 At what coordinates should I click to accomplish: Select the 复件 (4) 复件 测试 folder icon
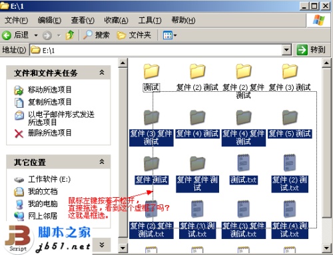[x=244, y=117]
